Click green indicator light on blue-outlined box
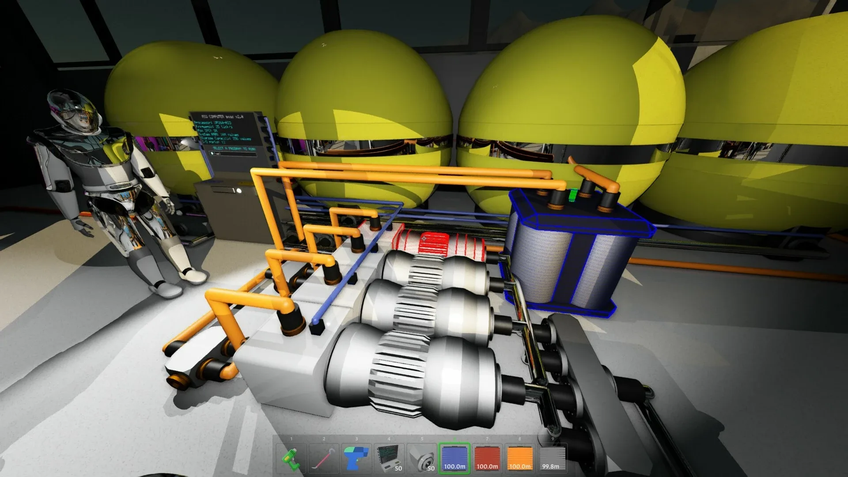Screen dimensions: 848x477 [x=573, y=195]
